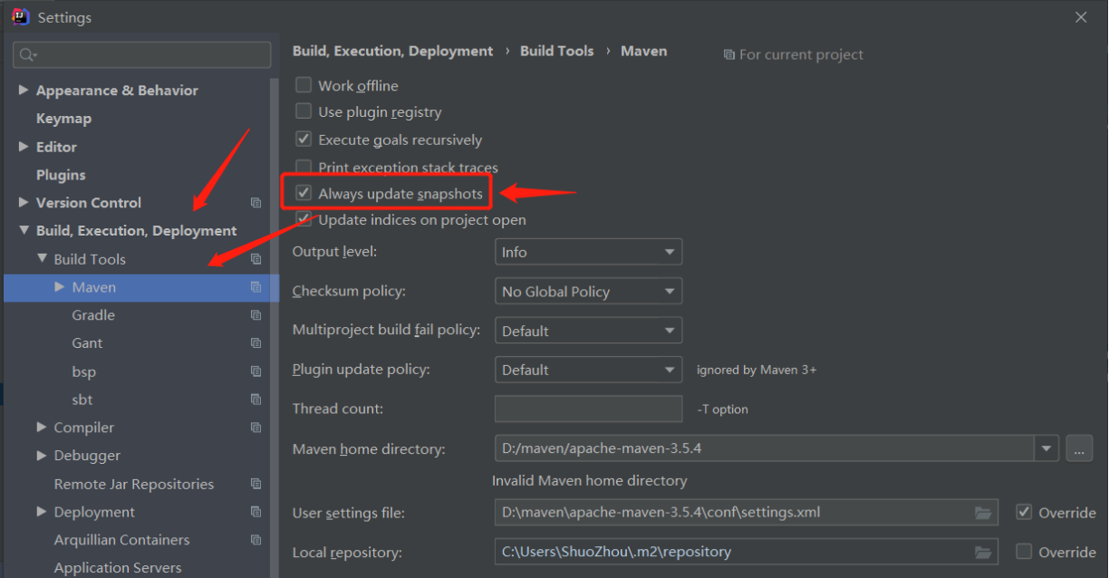Expand the Version Control section

click(x=24, y=203)
